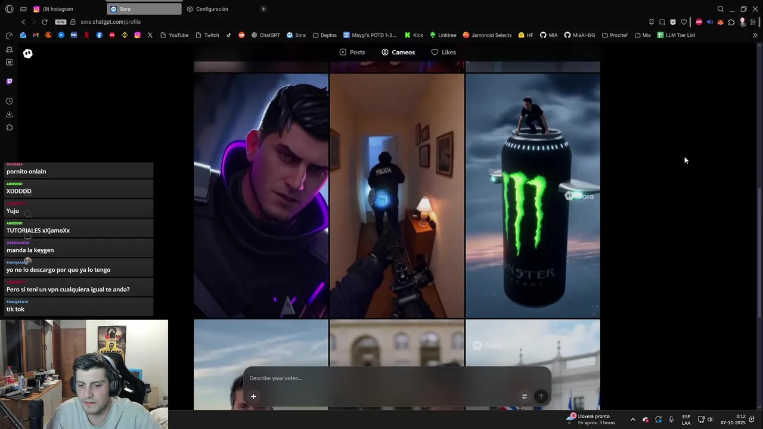Image resolution: width=763 pixels, height=429 pixels.
Task: Open the taskbar volume speaker icon
Action: coord(710,419)
